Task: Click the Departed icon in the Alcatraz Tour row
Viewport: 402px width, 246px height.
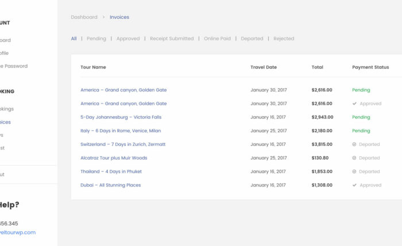Action: (354, 158)
